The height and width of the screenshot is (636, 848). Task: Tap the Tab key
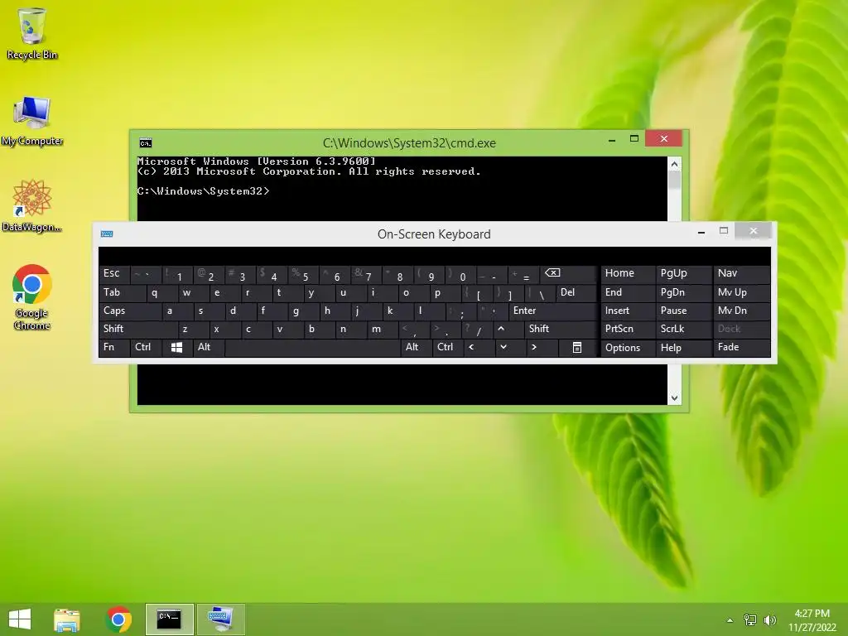coord(123,292)
